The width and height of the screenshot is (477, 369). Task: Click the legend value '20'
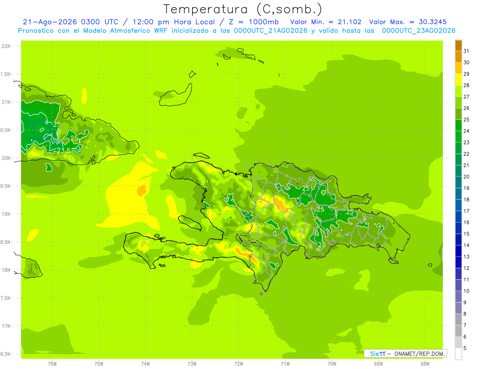coord(466,176)
